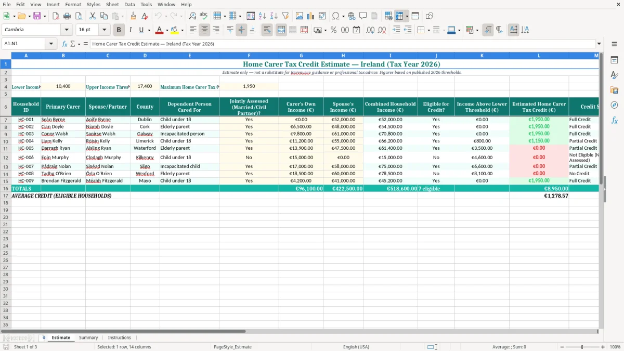Click the Format as Percent icon
624x351 pixels.
[334, 30]
